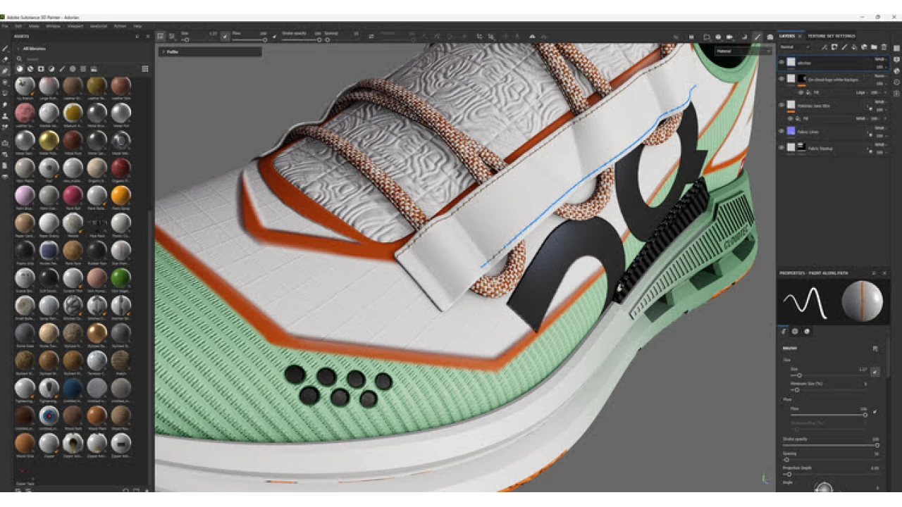Open the Window menu
The width and height of the screenshot is (902, 507).
[x=53, y=26]
